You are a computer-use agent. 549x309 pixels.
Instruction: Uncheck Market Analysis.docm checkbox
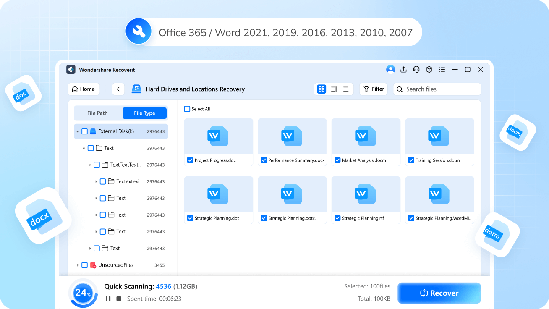(337, 160)
